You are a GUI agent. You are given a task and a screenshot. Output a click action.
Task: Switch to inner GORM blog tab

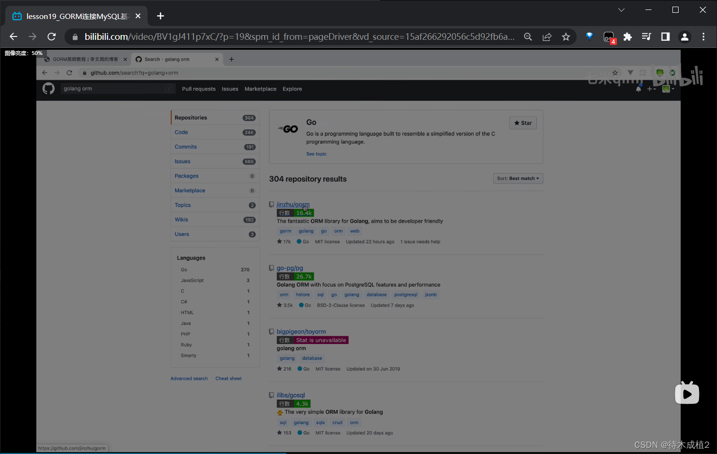click(85, 59)
